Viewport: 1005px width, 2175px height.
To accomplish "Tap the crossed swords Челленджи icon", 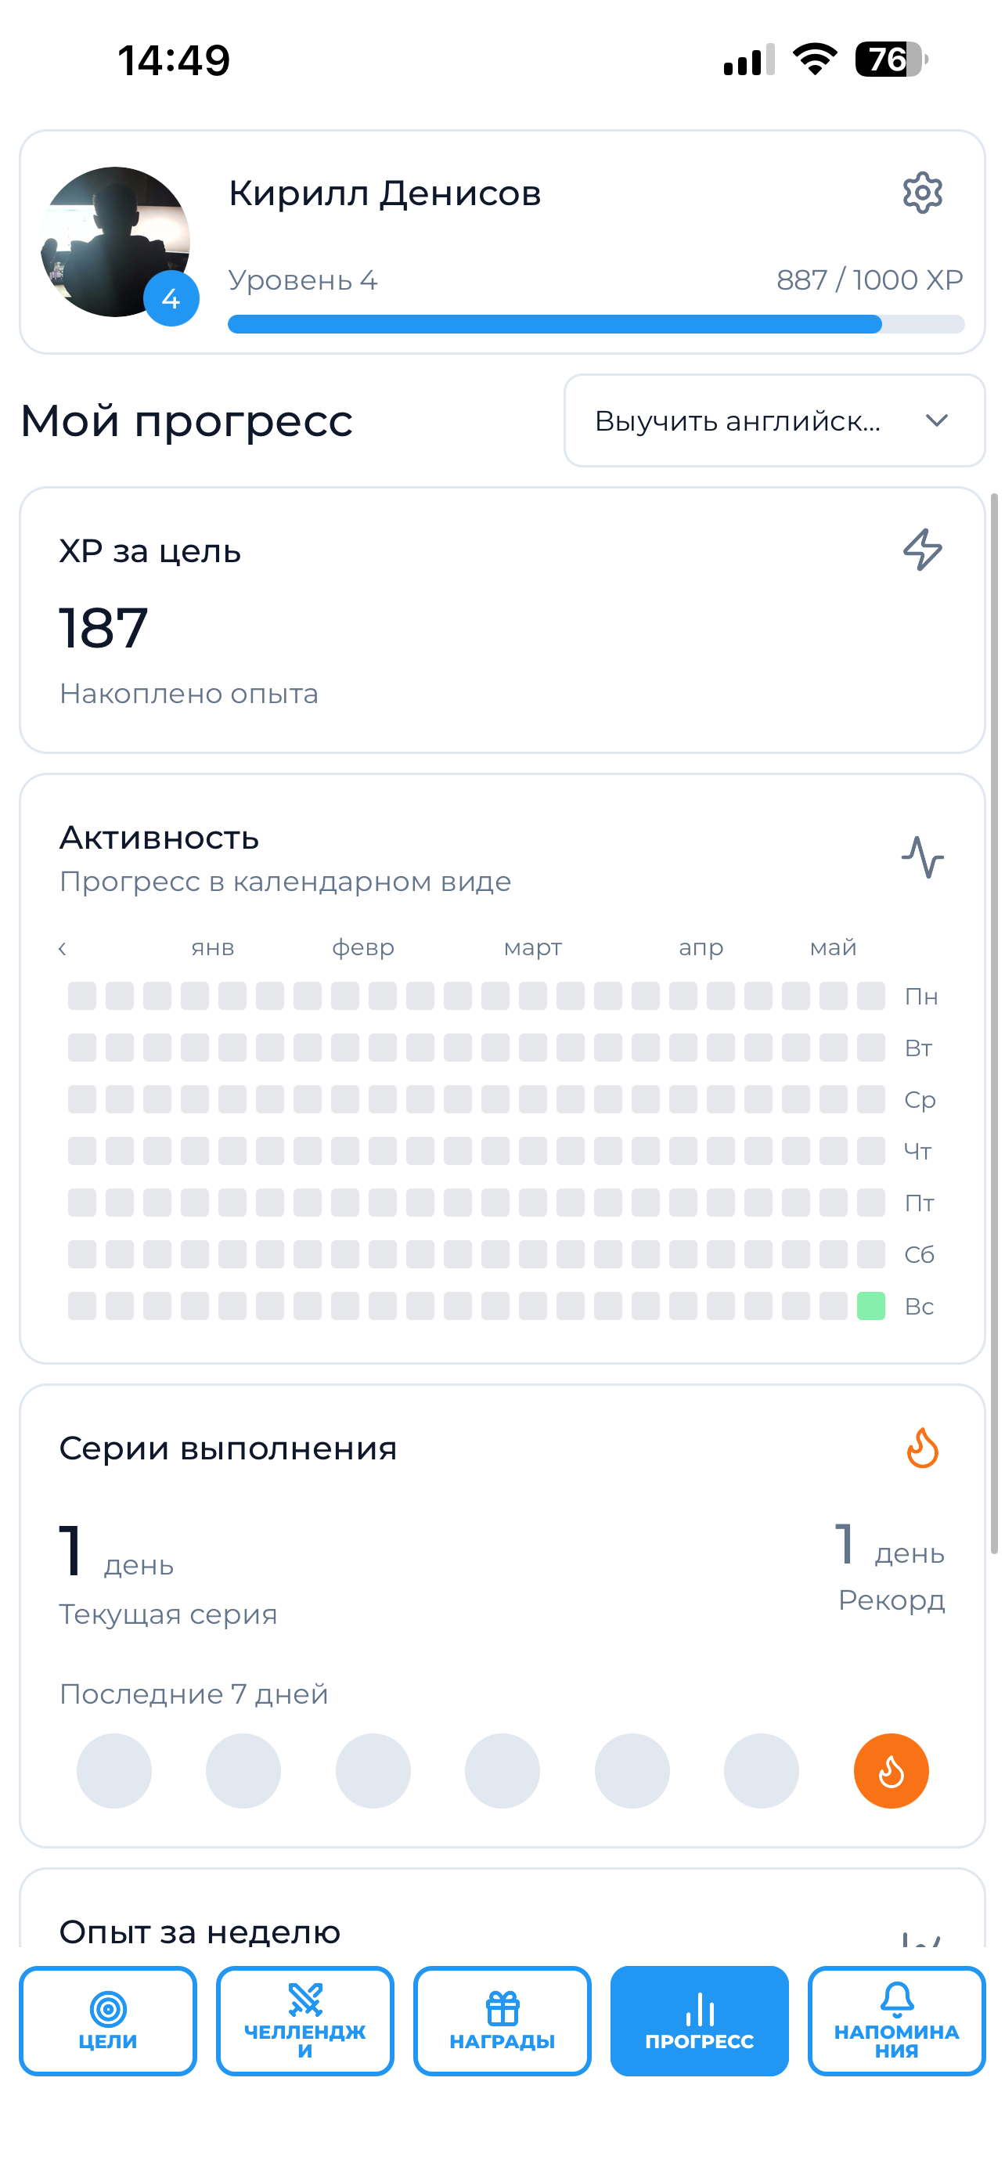I will click(x=304, y=2000).
